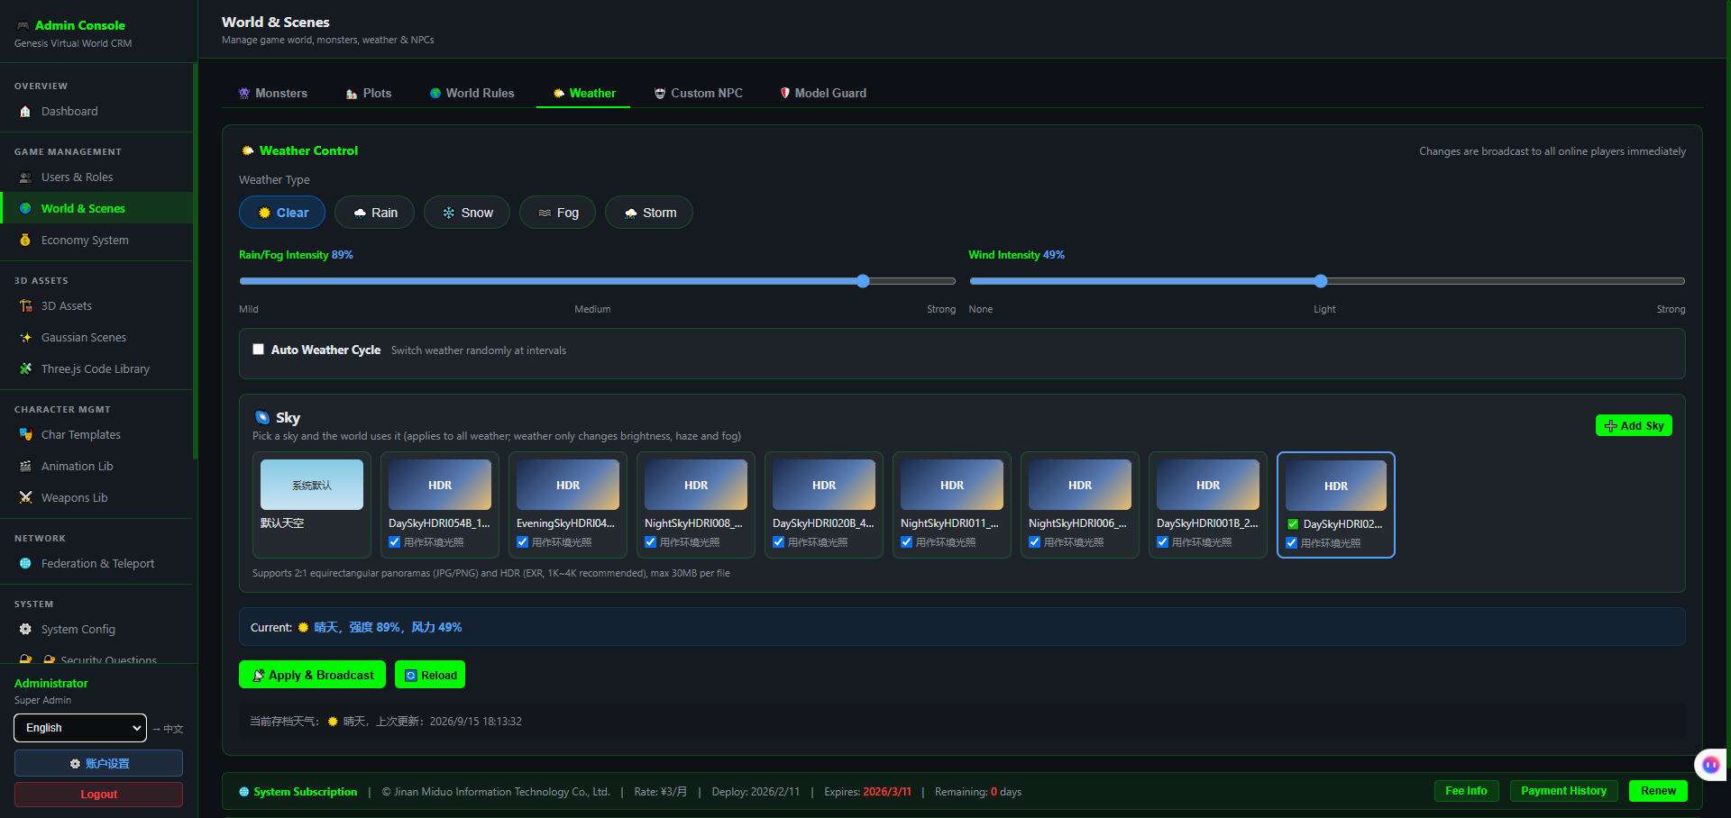Image resolution: width=1731 pixels, height=818 pixels.
Task: Click the floating chat assistant icon
Action: tap(1710, 765)
